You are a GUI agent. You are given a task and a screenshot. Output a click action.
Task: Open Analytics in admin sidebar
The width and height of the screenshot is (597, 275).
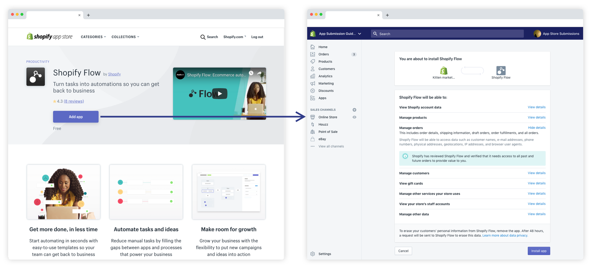pyautogui.click(x=325, y=76)
